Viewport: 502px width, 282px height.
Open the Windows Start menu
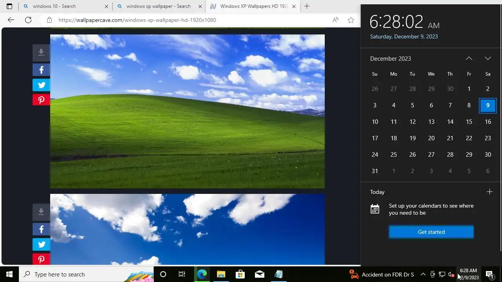pyautogui.click(x=9, y=274)
